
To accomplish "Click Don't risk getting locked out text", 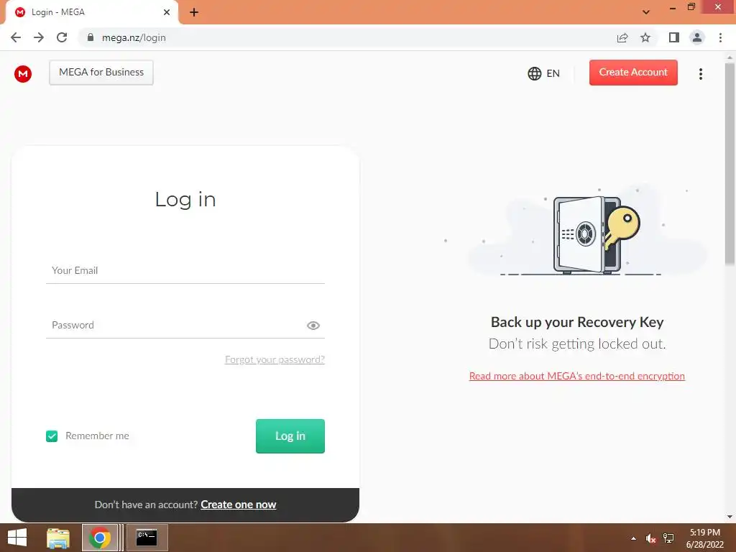I will coord(577,344).
